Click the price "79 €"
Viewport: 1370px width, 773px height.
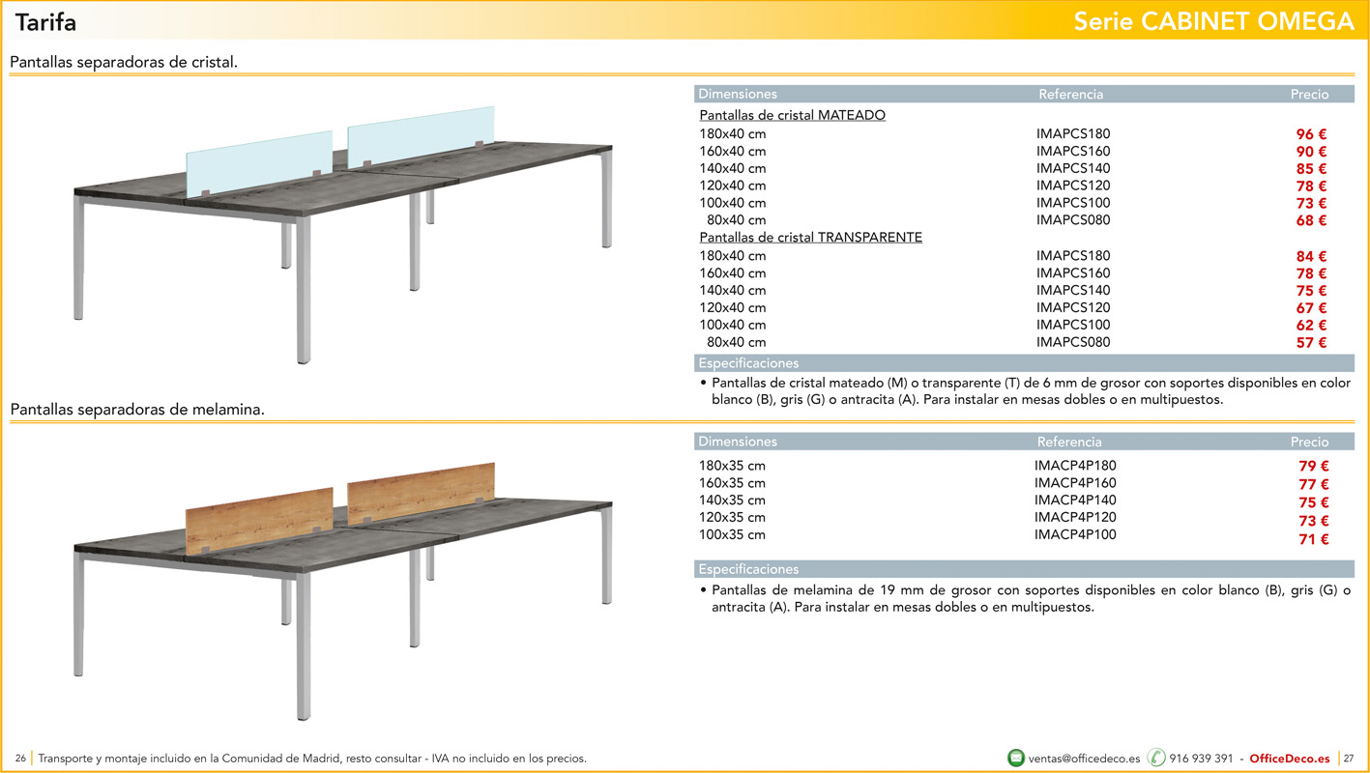click(1313, 467)
